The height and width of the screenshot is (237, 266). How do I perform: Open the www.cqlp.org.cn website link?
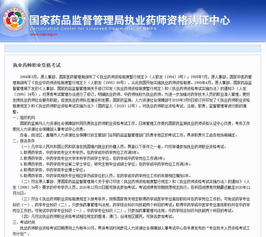pos(44,34)
